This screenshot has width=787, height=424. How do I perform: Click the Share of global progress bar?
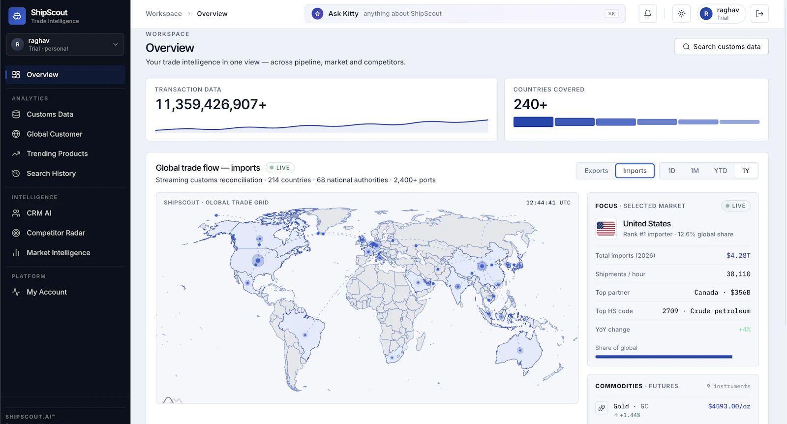(x=664, y=357)
